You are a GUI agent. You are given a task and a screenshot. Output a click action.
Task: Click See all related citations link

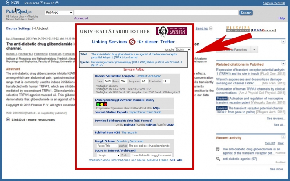[279, 125]
